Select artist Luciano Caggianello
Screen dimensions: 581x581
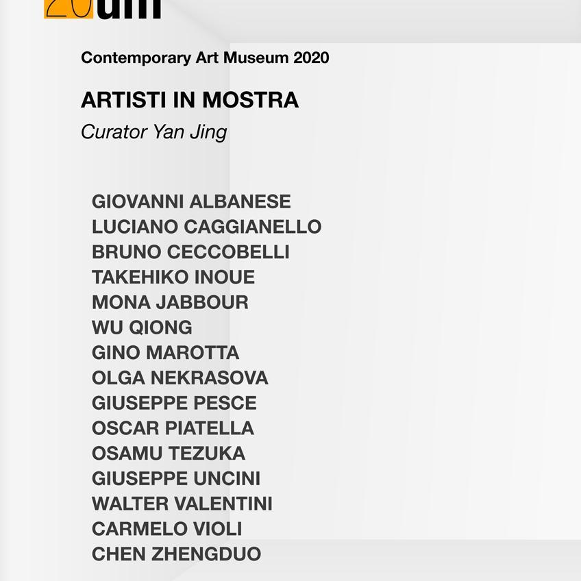(206, 227)
